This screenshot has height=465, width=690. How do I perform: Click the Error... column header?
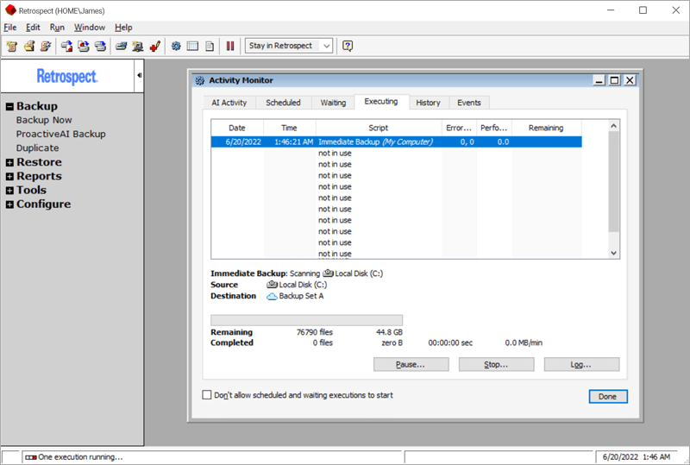tap(459, 128)
